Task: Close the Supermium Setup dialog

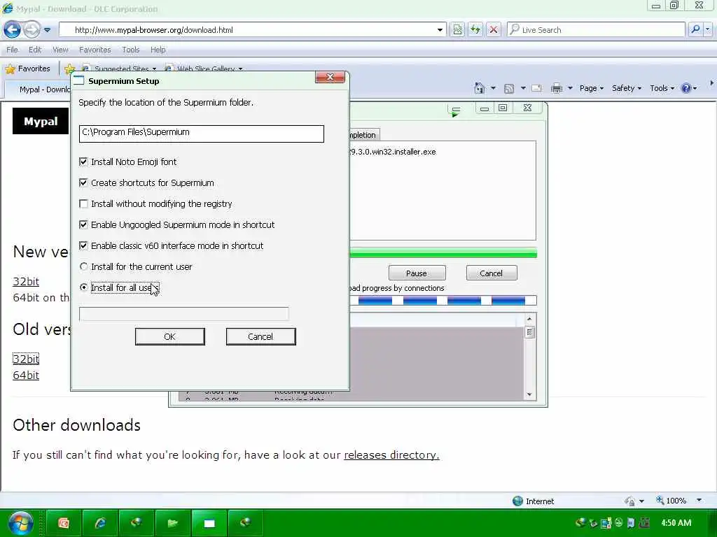Action: 330,77
